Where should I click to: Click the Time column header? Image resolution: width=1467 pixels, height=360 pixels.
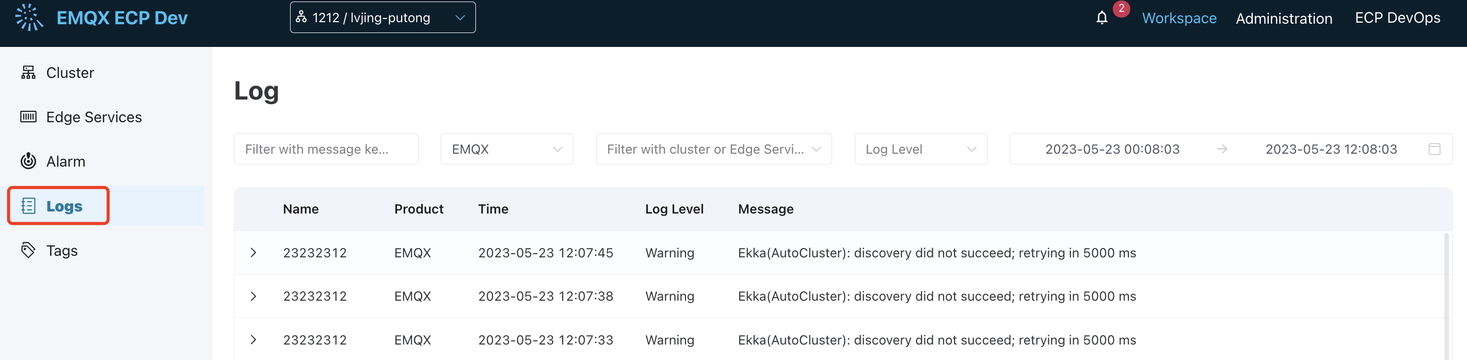[492, 209]
